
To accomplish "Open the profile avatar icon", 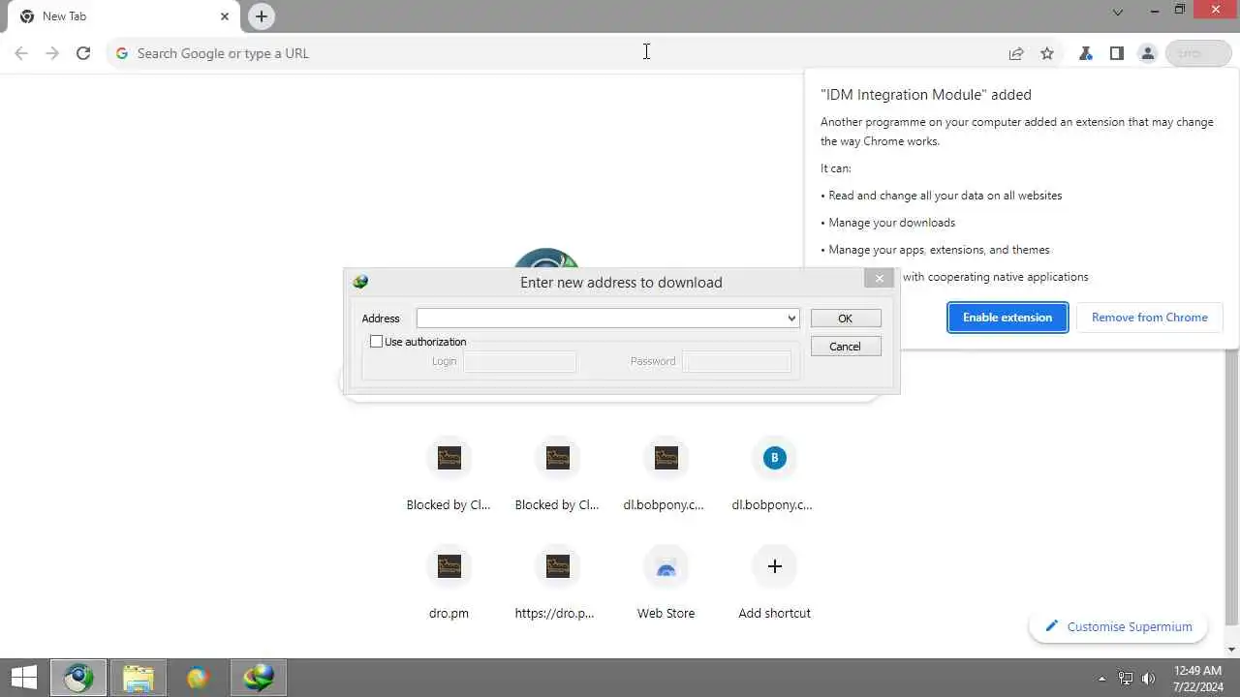I will pos(1148,53).
